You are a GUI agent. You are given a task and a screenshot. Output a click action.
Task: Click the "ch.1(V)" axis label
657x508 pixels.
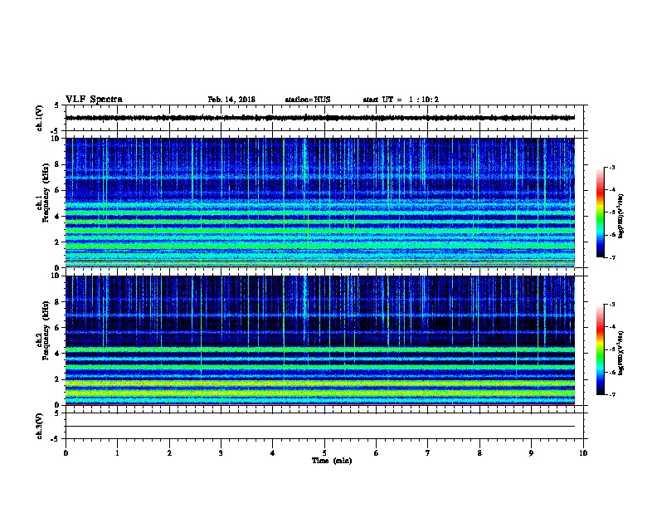click(x=40, y=118)
